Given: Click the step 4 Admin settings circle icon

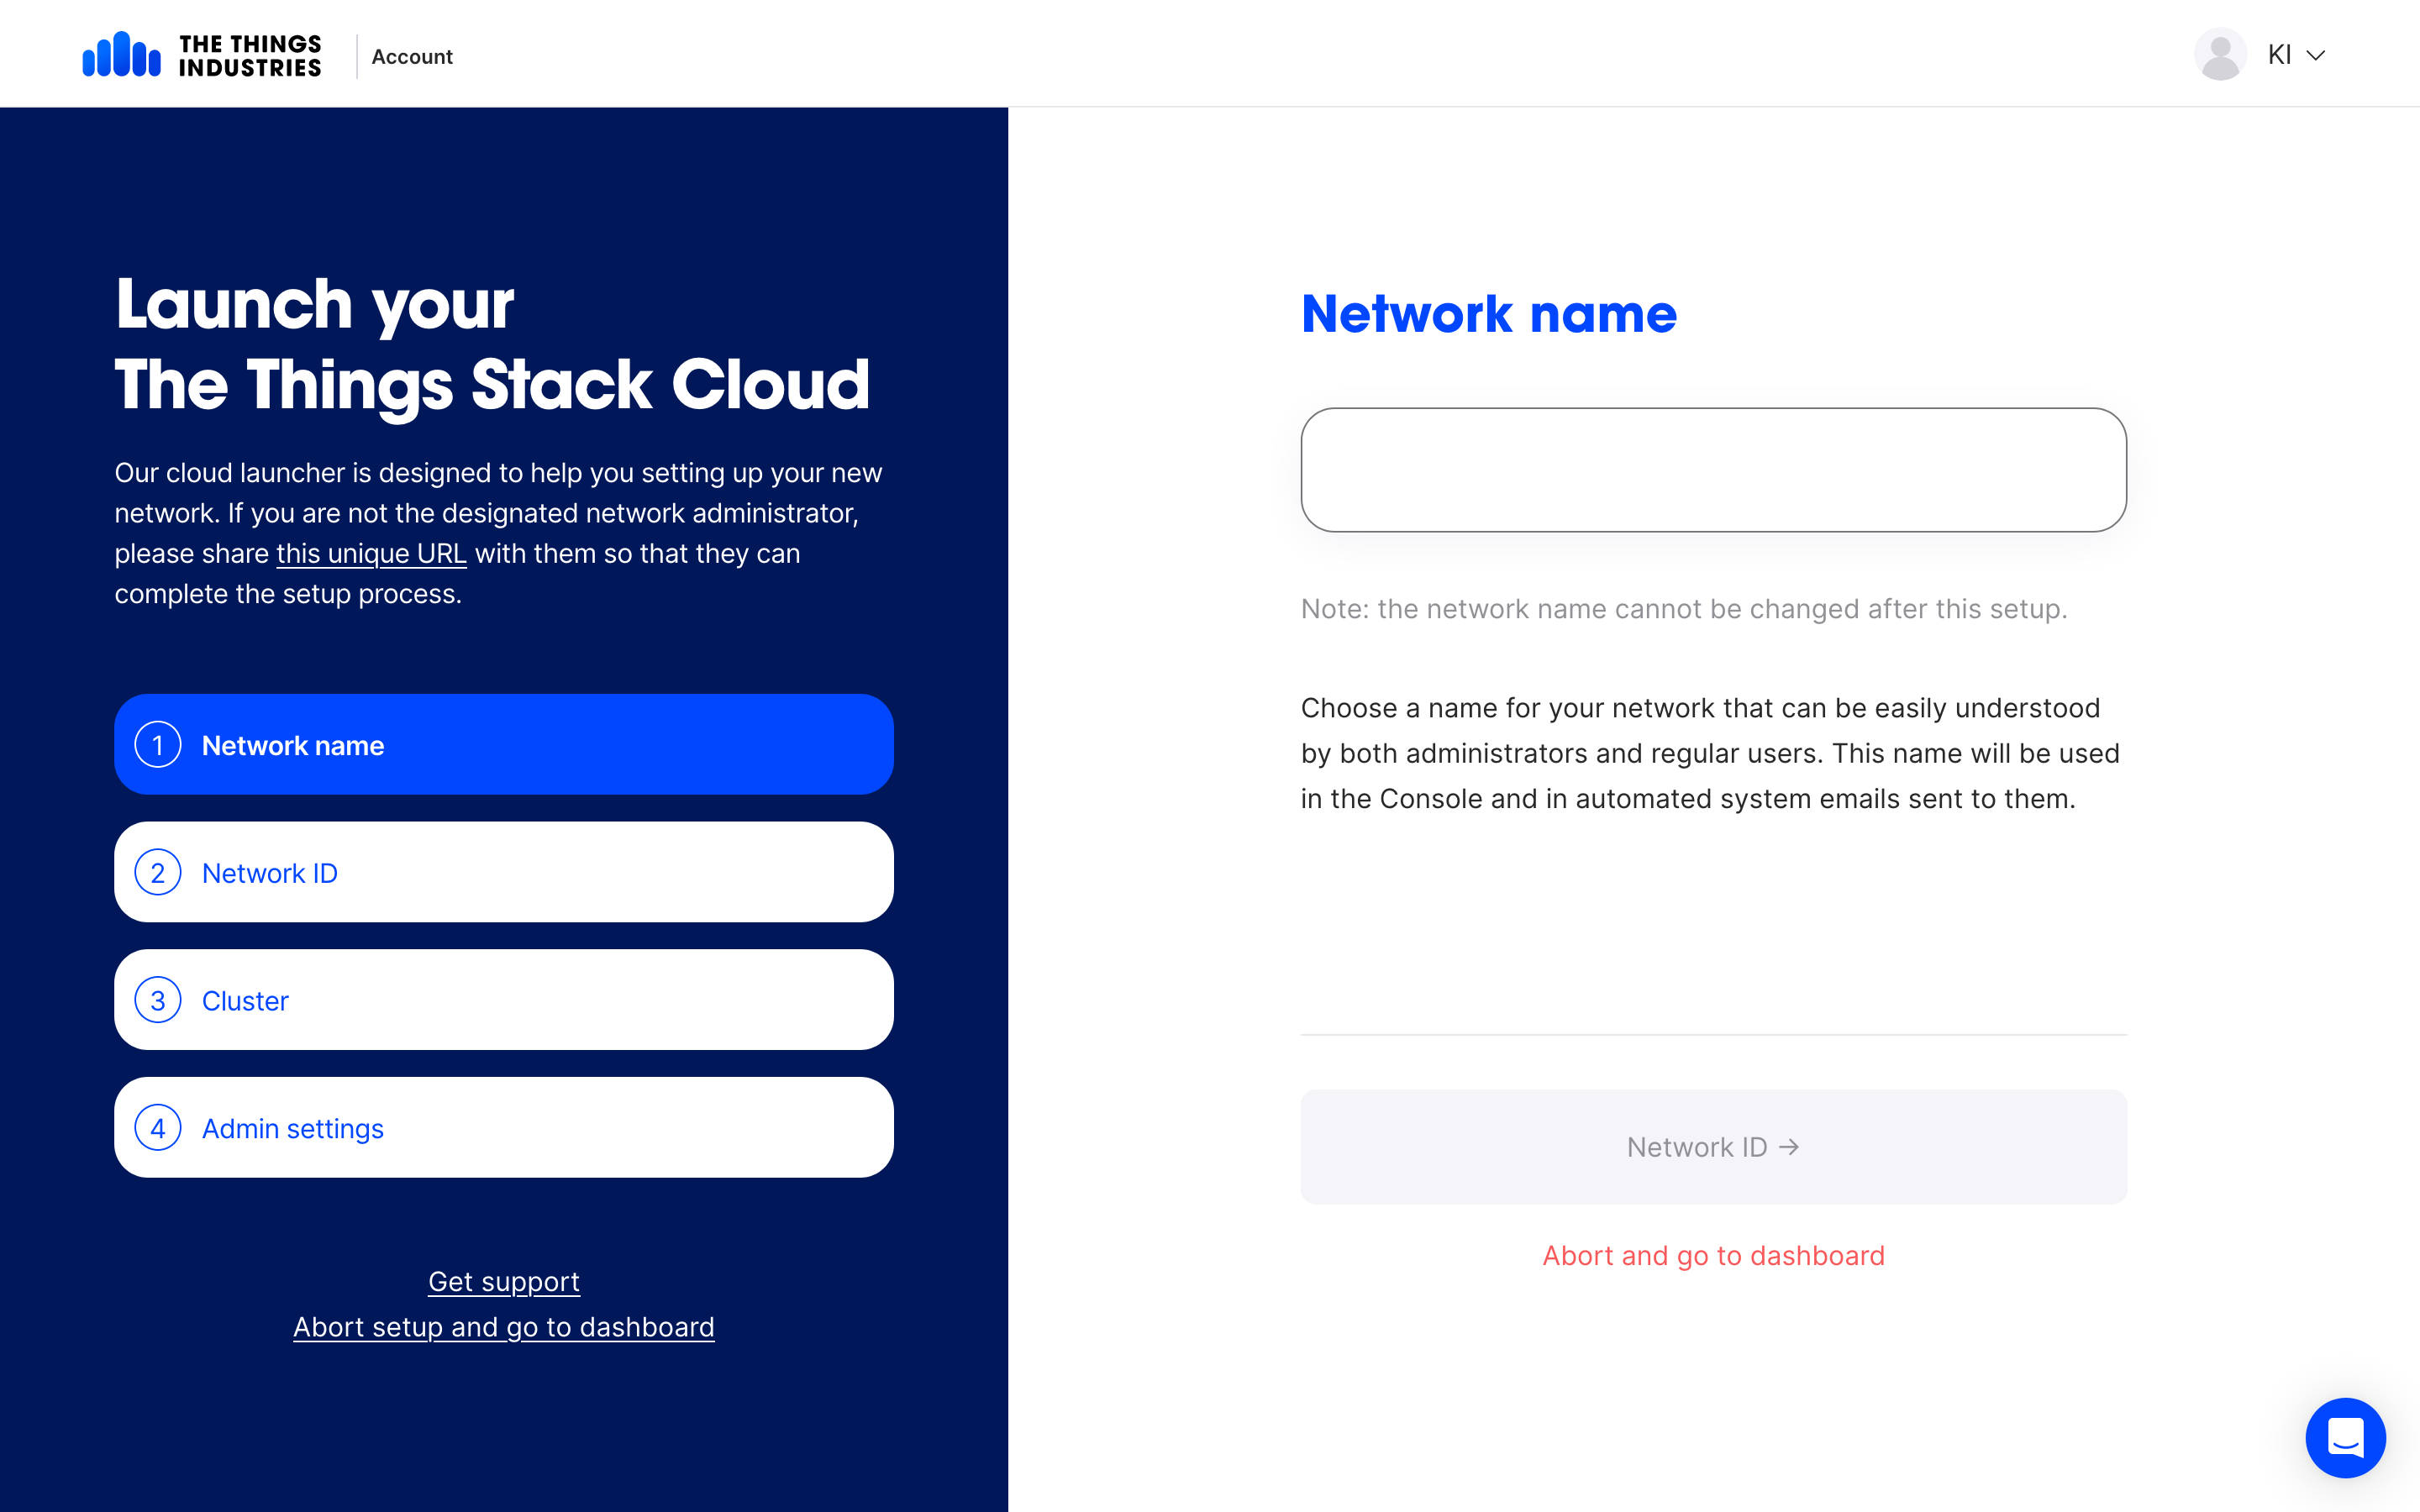Looking at the screenshot, I should tap(159, 1129).
